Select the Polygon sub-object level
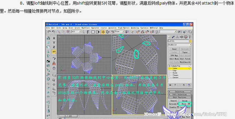Image resolution: width=235 pixels, height=119 pixels. point(175,75)
